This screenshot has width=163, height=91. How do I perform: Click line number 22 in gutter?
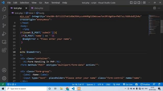(14, 65)
